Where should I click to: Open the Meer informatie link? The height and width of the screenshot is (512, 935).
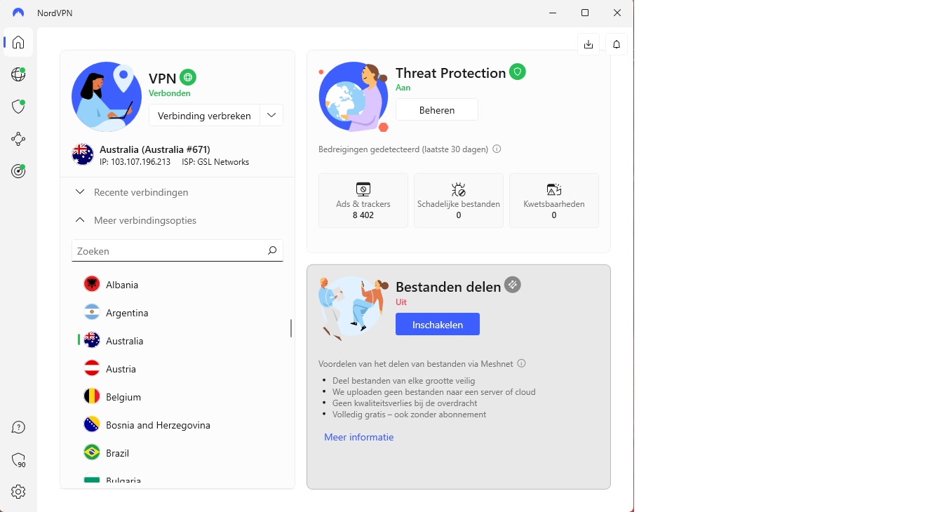(x=358, y=437)
